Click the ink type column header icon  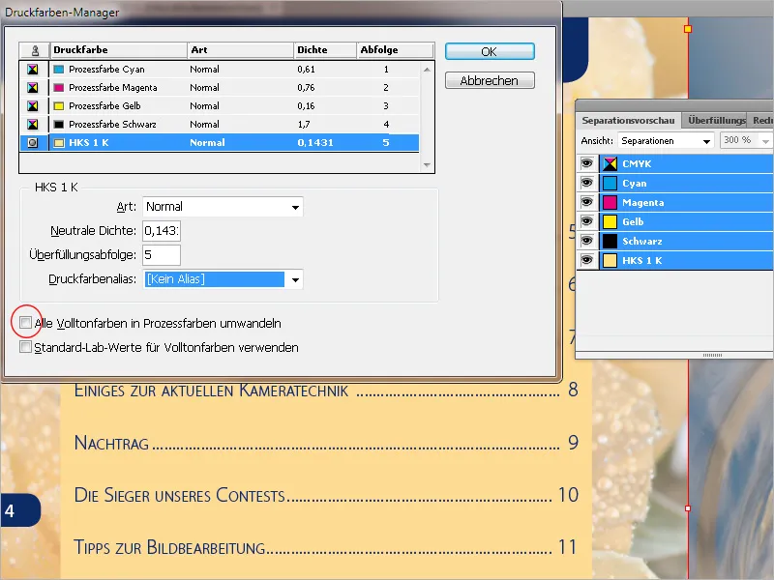[x=35, y=50]
